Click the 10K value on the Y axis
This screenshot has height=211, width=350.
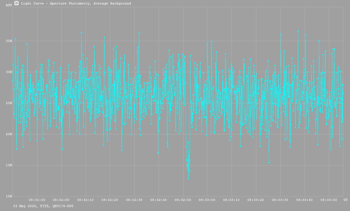tap(9, 196)
